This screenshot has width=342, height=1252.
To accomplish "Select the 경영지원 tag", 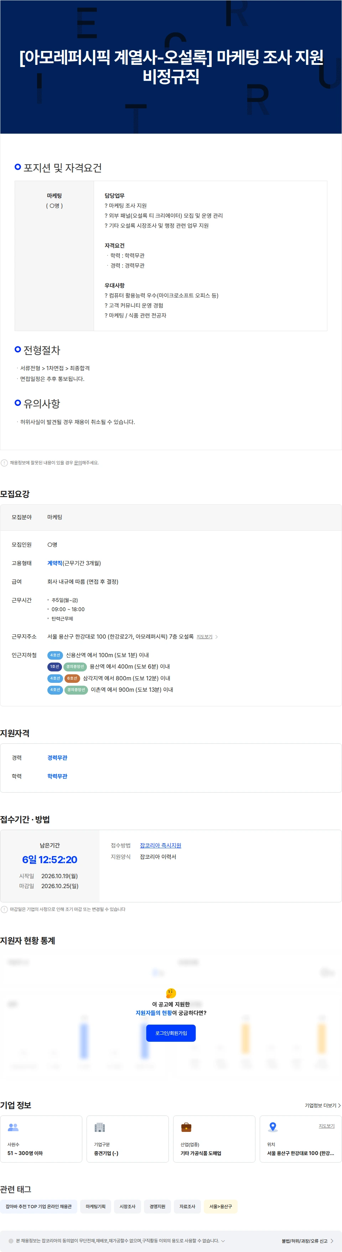I will [x=157, y=1206].
